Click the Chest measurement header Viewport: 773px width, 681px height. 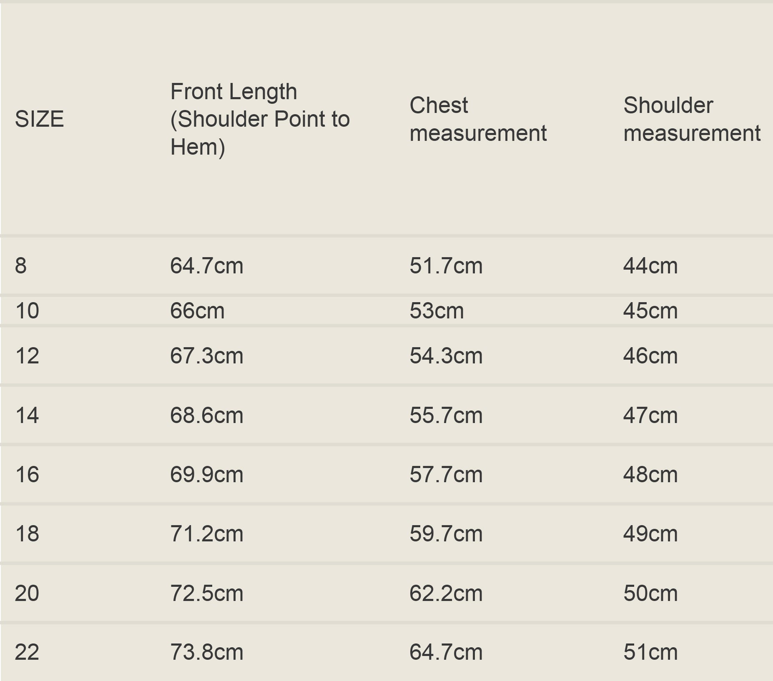click(x=478, y=119)
